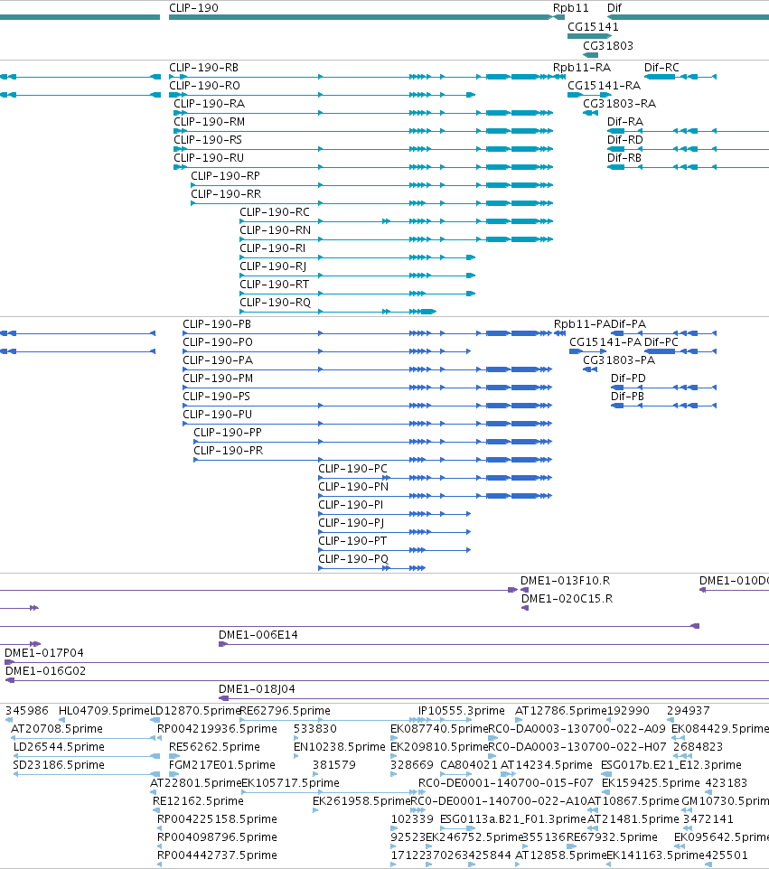The width and height of the screenshot is (769, 869).
Task: Click transcript CLIP-190-RC
Action: [x=275, y=211]
